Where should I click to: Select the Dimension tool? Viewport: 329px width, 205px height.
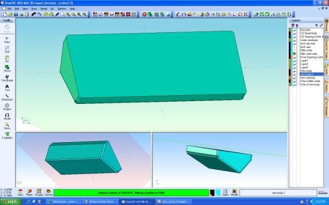(7, 97)
